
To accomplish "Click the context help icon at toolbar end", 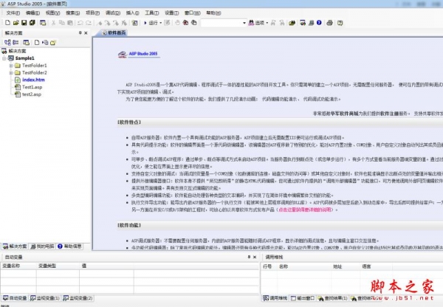I will point(340,23).
